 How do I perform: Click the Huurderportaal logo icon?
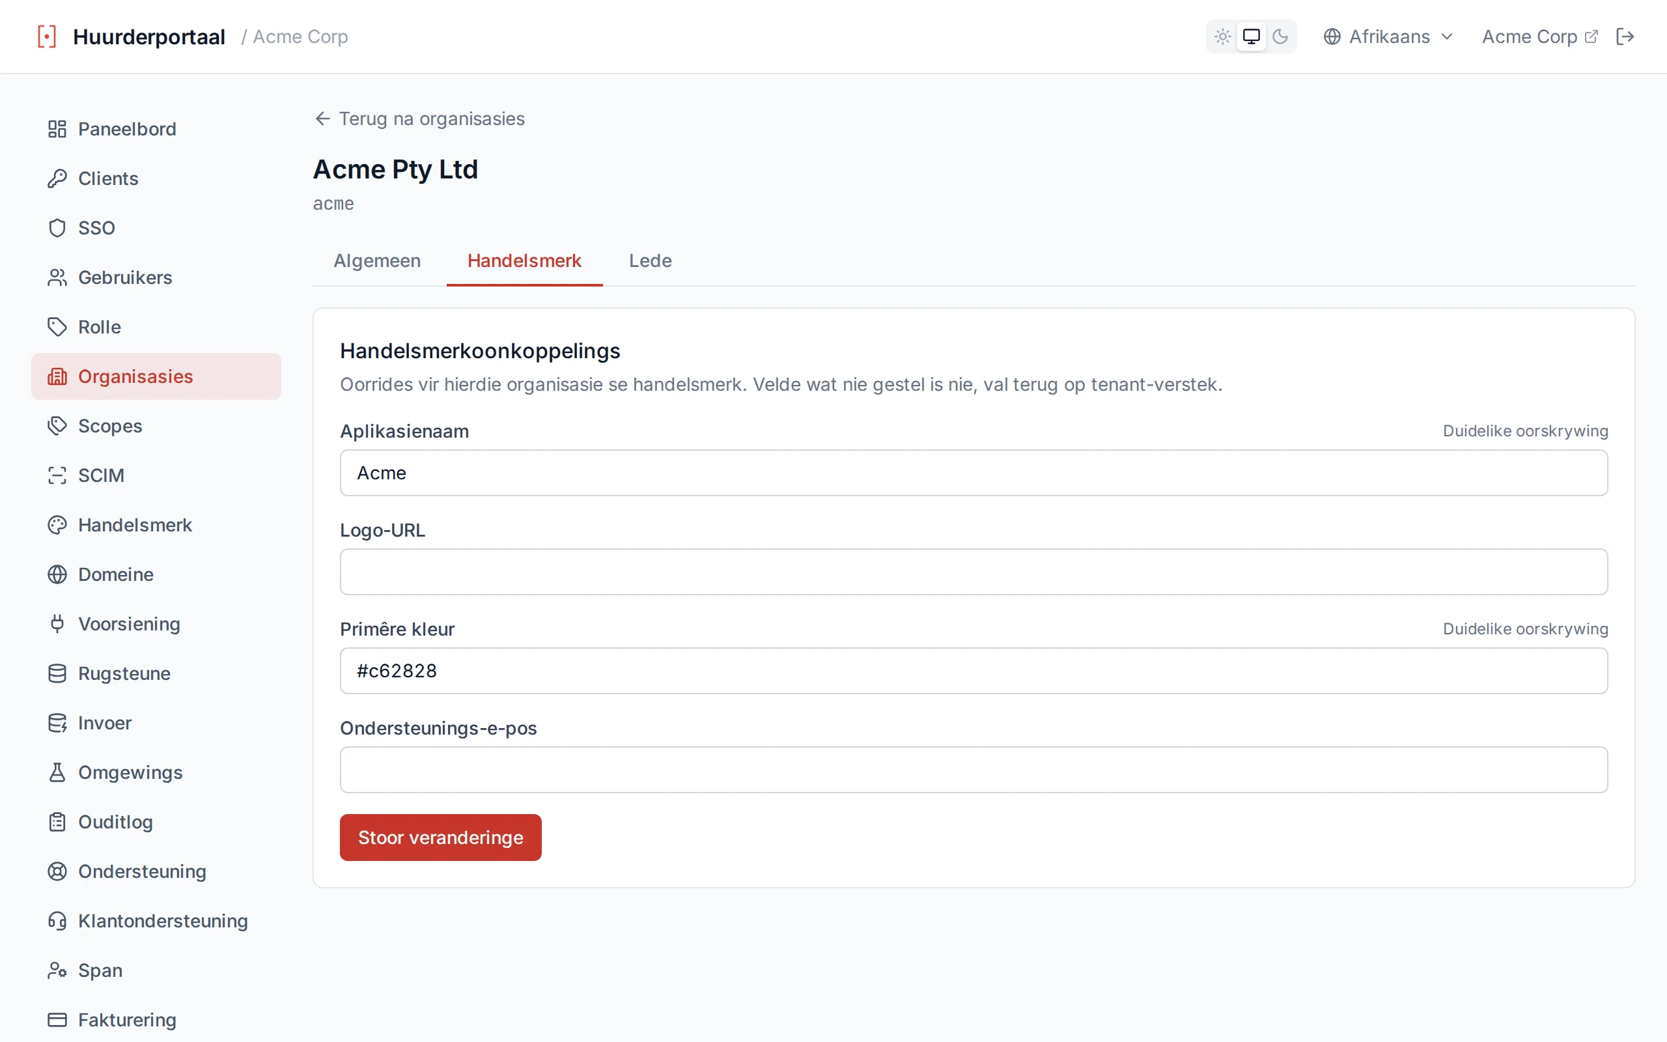(46, 36)
